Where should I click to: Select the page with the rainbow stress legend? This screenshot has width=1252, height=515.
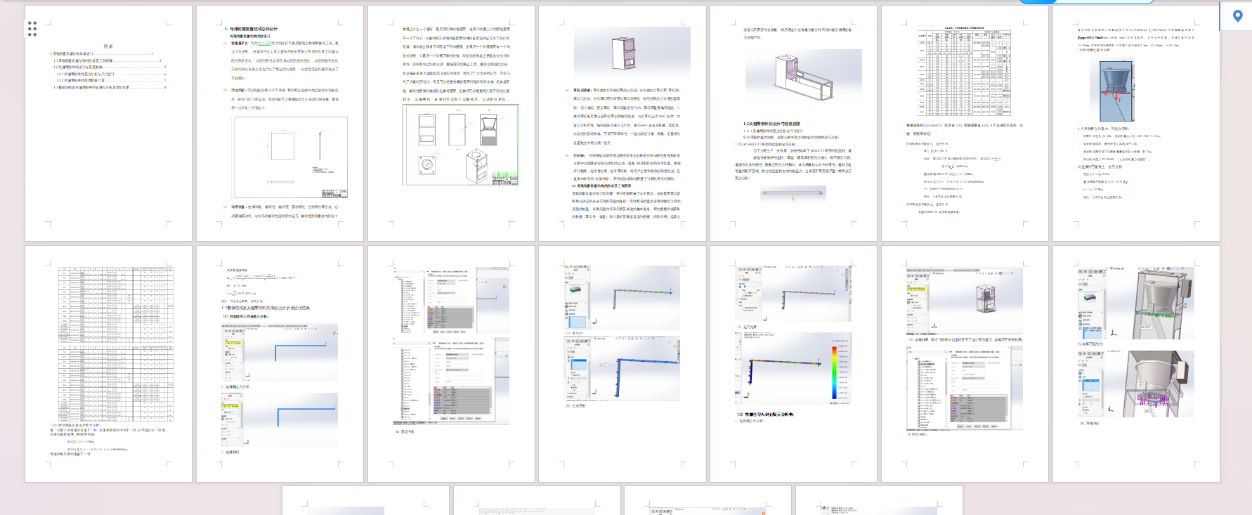(x=793, y=364)
